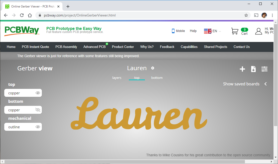Image resolution: width=278 pixels, height=164 pixels.
Task: Open the Chrome profile avatar
Action: tap(264, 15)
